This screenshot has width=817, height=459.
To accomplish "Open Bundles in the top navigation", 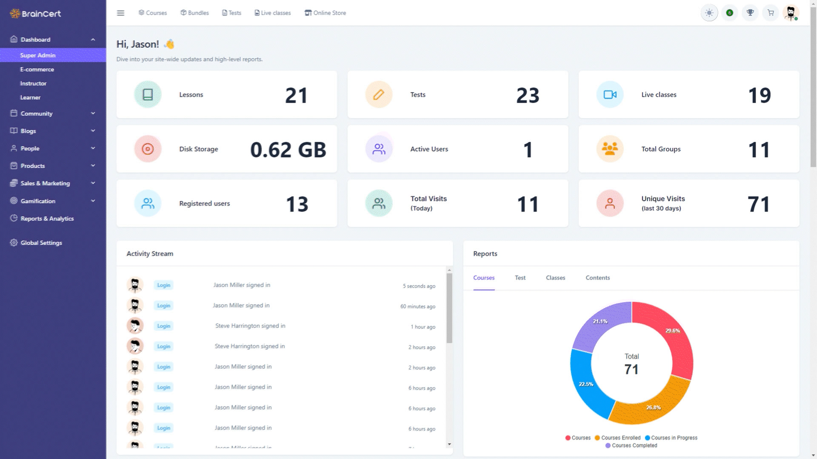I will 194,13.
